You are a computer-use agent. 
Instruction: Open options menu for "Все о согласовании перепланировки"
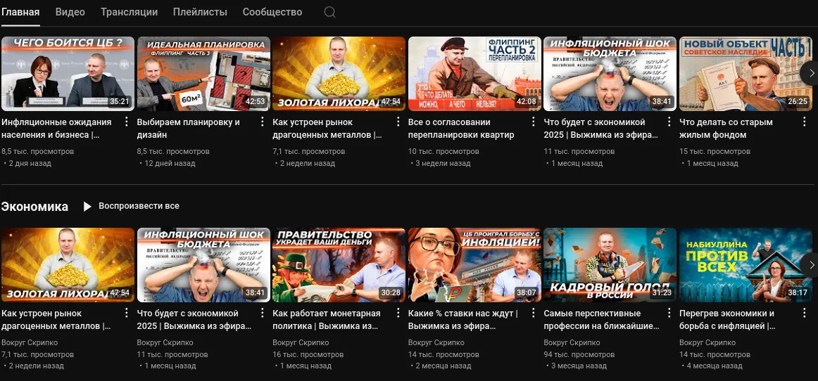click(533, 122)
